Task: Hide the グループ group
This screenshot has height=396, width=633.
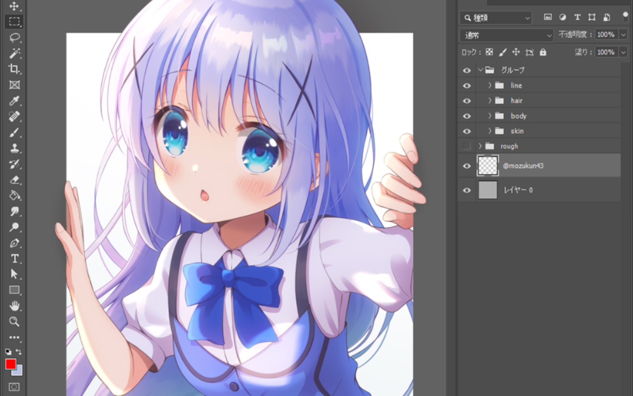Action: coord(466,70)
